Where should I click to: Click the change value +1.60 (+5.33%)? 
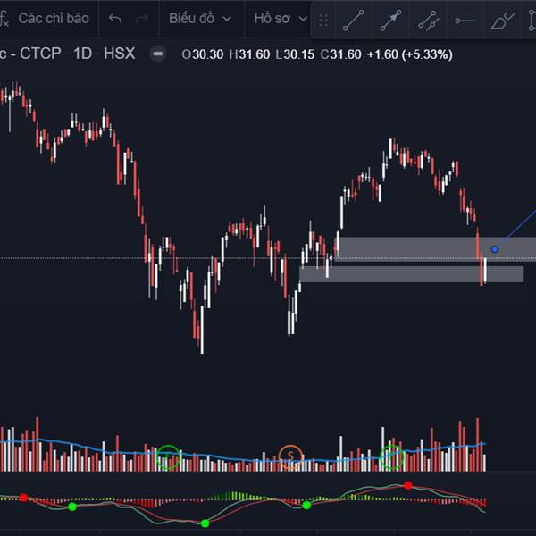pyautogui.click(x=409, y=54)
